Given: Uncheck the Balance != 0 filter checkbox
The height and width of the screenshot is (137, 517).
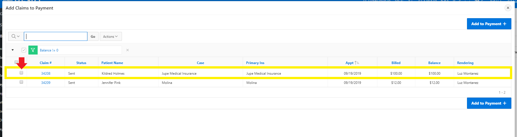Looking at the screenshot, I should click(24, 50).
